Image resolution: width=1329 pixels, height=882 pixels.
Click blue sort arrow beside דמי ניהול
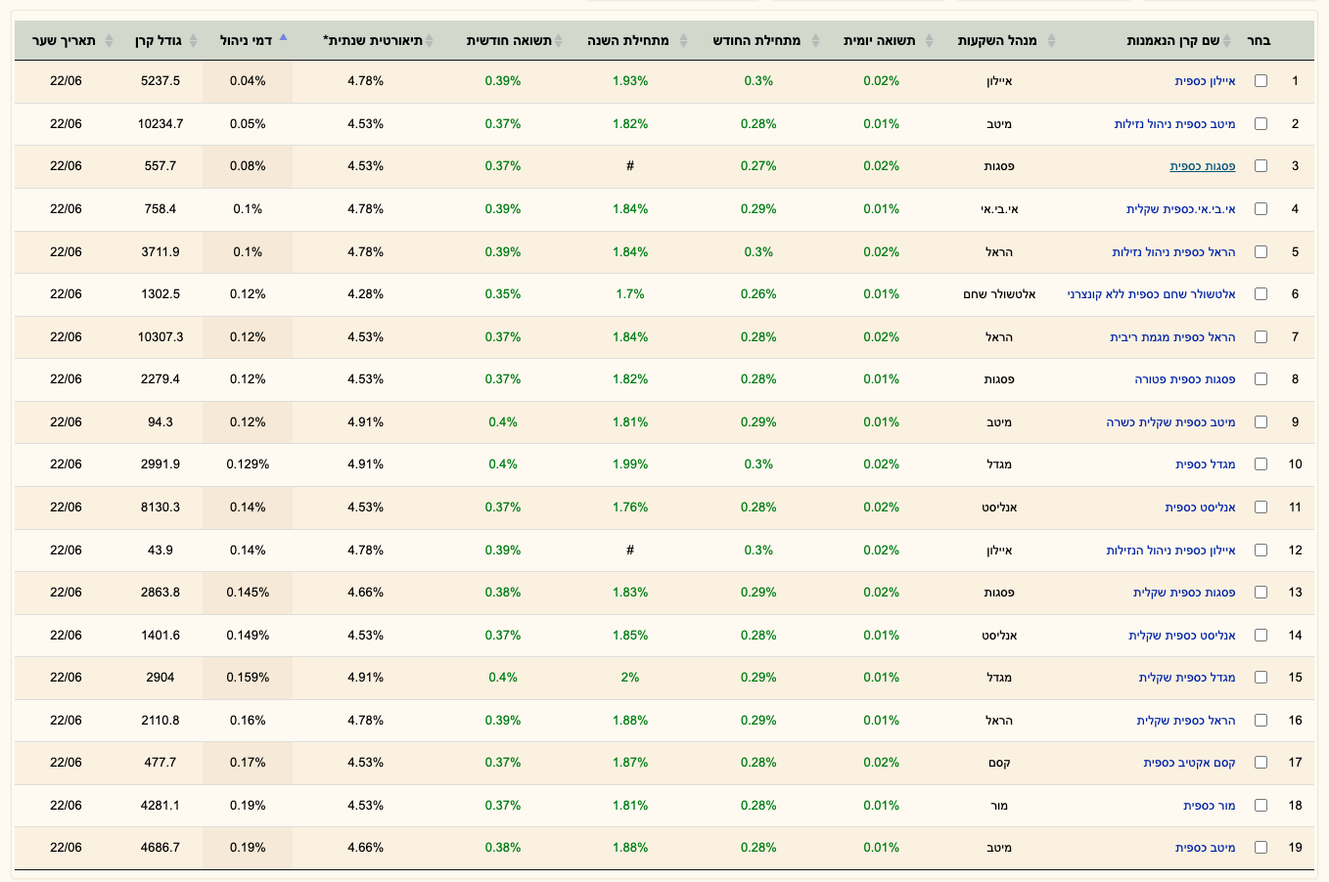click(x=283, y=37)
